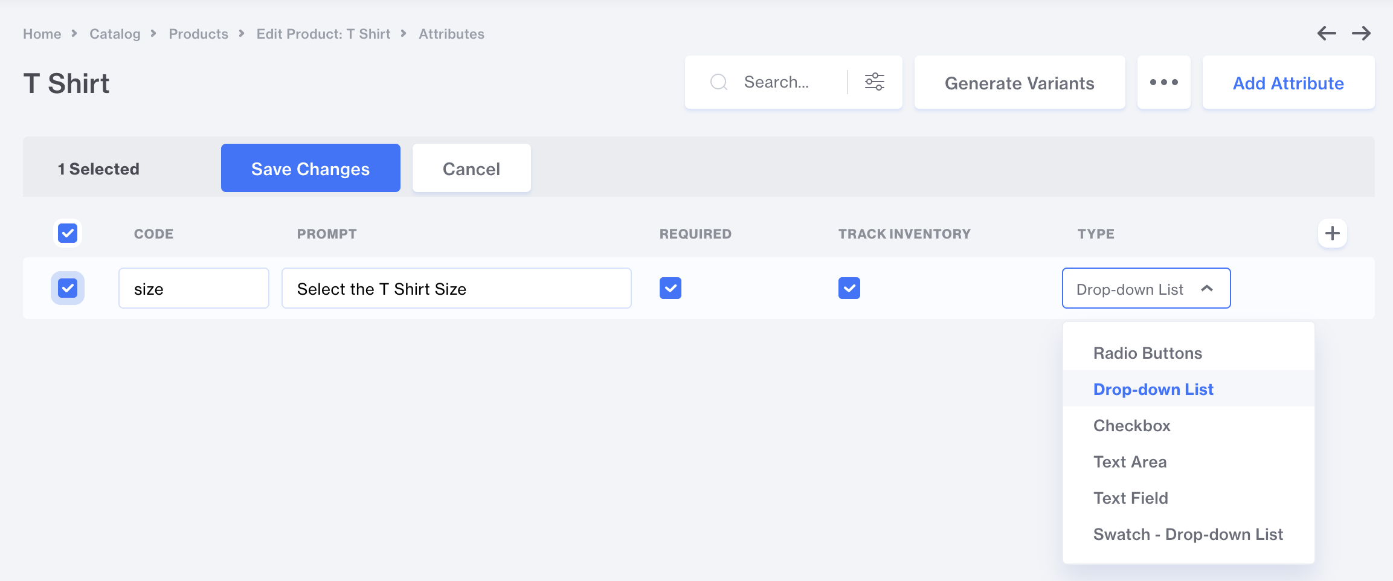Choose Drop-down List option in menu

[x=1188, y=389]
